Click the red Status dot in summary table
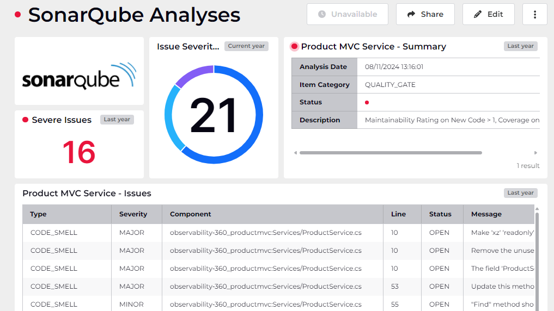554x311 pixels. pyautogui.click(x=367, y=102)
